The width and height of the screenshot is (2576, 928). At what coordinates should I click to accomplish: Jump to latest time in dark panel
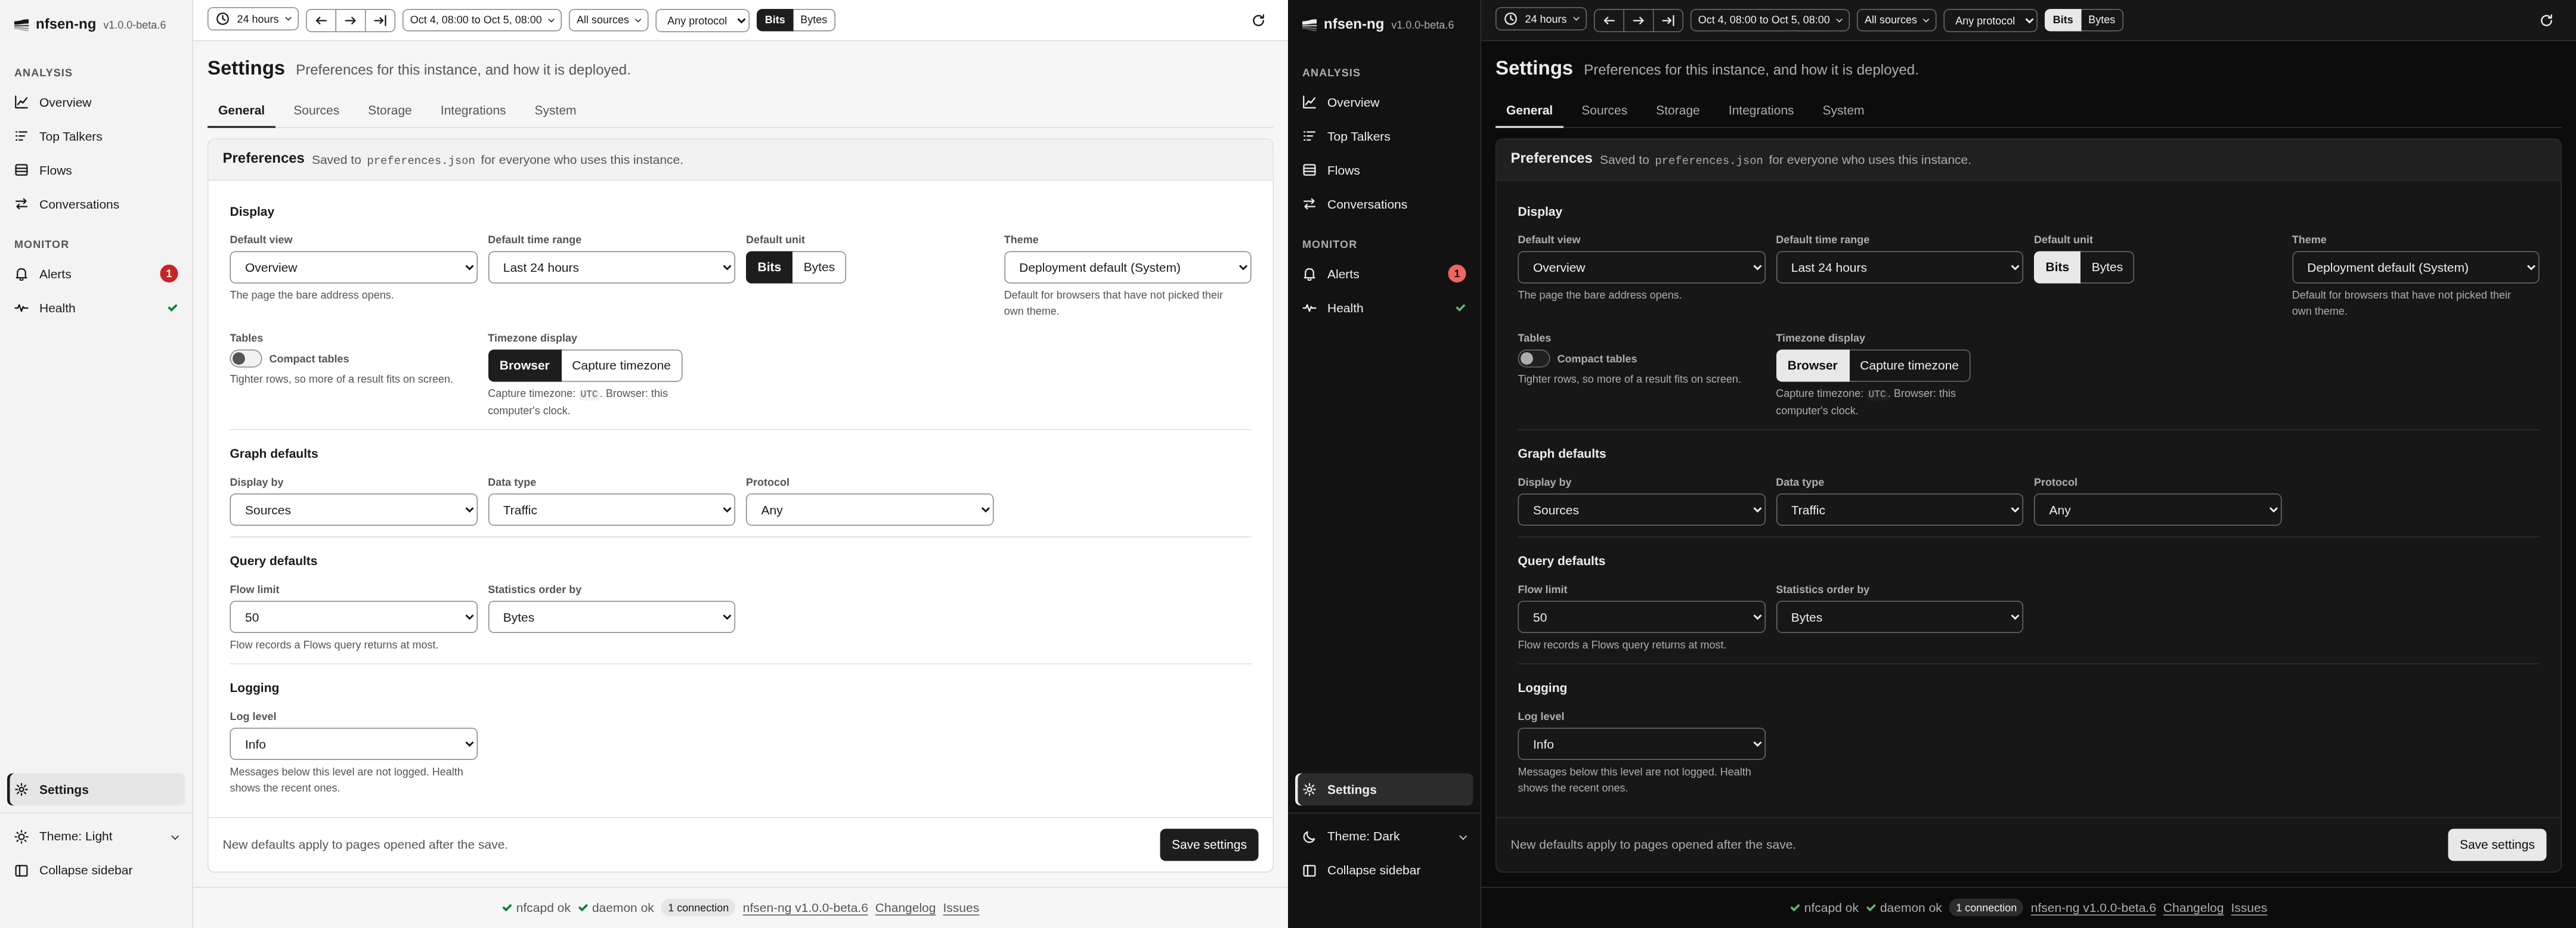[1668, 20]
